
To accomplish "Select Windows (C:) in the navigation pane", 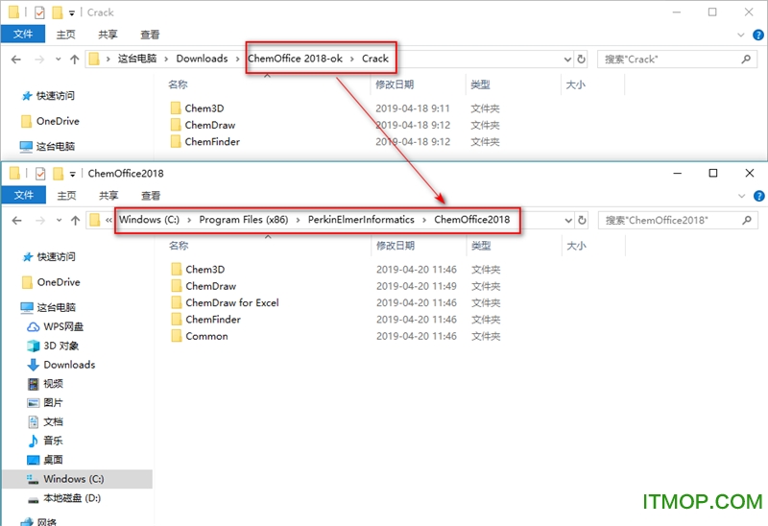I will coord(73,479).
